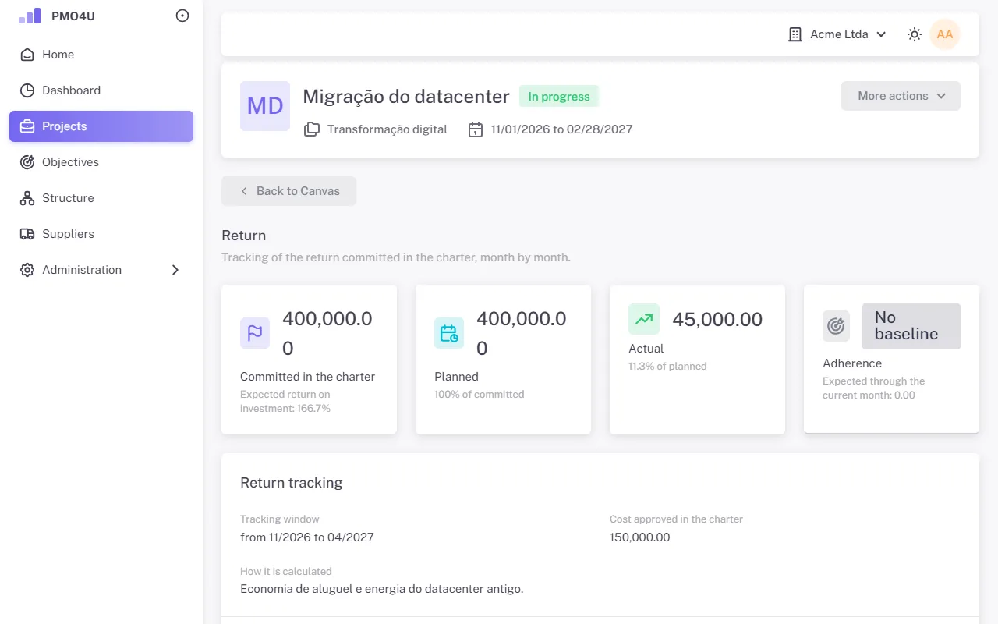
Task: Click the '11.3% of planned' text
Action: [x=667, y=366]
